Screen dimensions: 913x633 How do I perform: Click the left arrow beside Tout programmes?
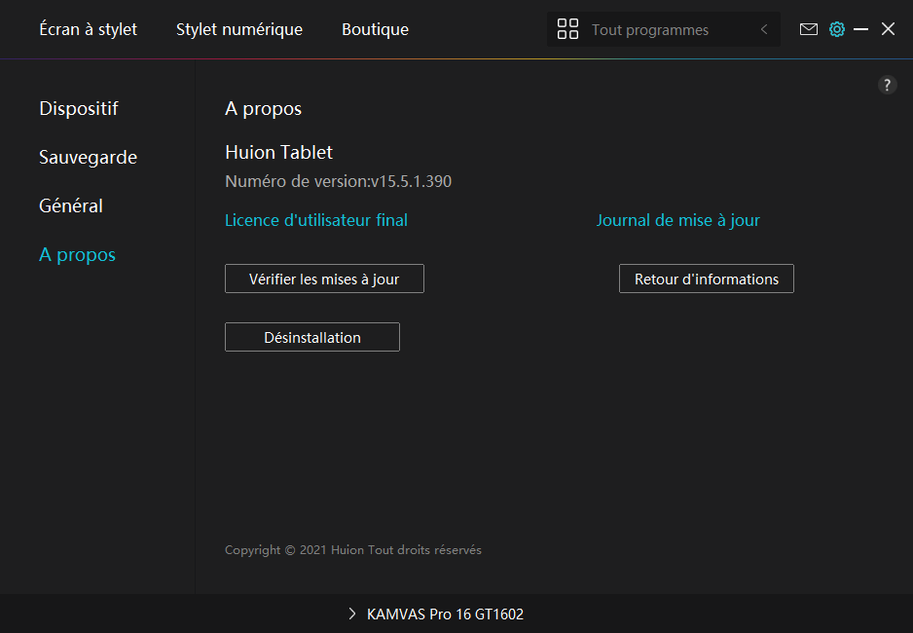764,30
